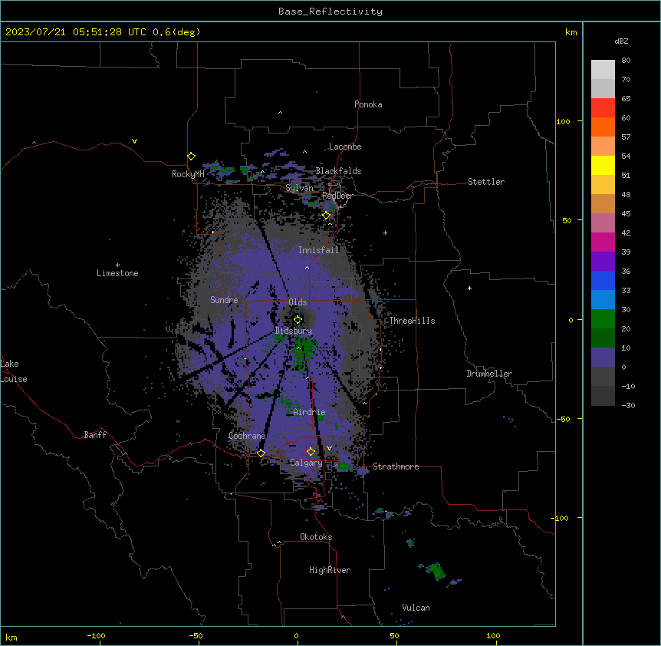Viewport: 661px width, 646px height.
Task: Click the orange 60-57 dBZ swatch
Action: [603, 127]
